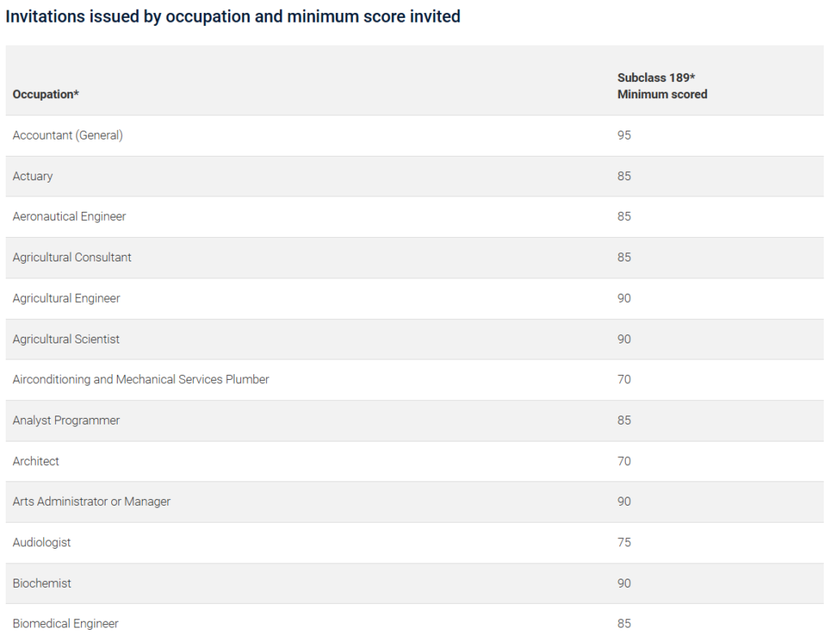Select the Audiologist occupation cell

click(x=42, y=542)
